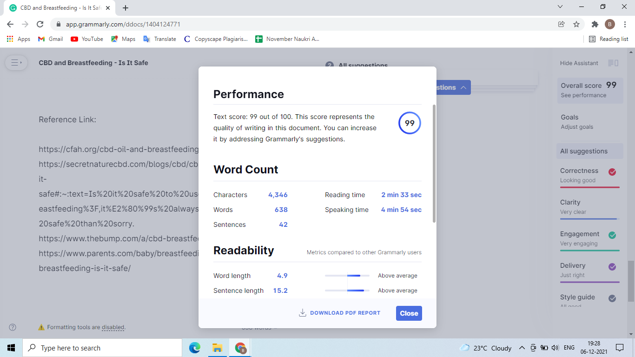Click the weather 23°C Cloudy widget
This screenshot has height=357, width=635.
[x=486, y=348]
